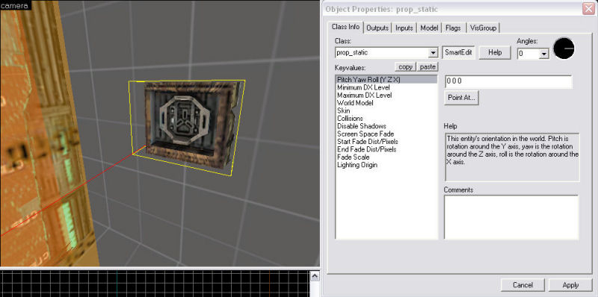
Task: Select Lighting Origin keyvalue
Action: pos(386,165)
